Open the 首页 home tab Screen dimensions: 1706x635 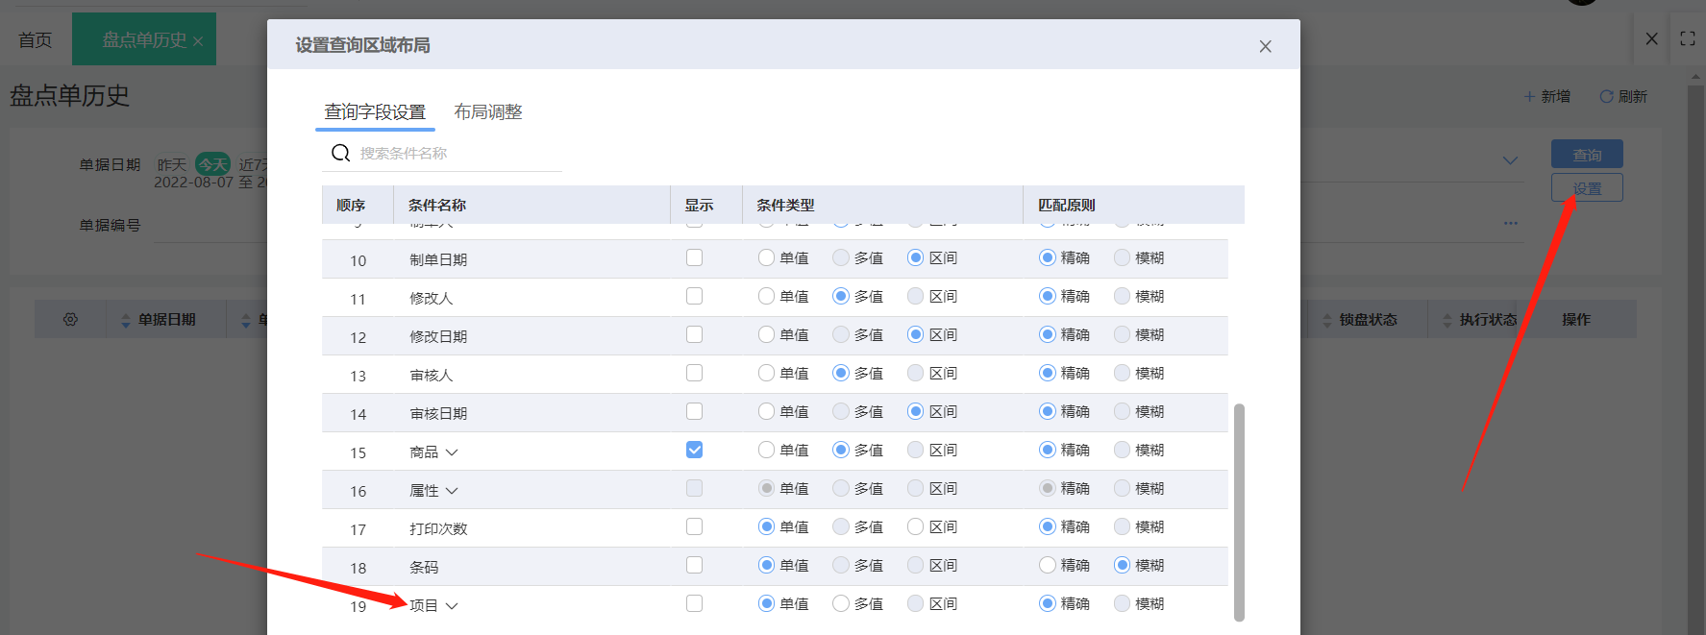36,39
